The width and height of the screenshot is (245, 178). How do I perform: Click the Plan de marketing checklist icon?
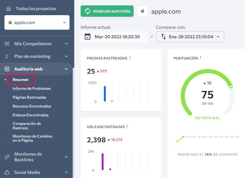[7, 56]
